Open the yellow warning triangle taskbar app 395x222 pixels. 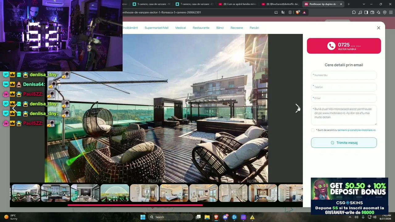(x=252, y=217)
